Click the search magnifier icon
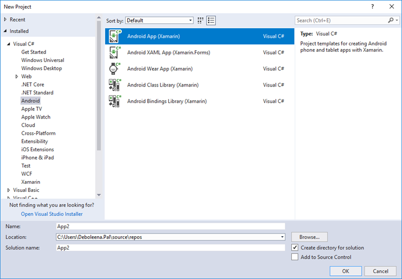Image resolution: width=402 pixels, height=279 pixels. (x=390, y=20)
